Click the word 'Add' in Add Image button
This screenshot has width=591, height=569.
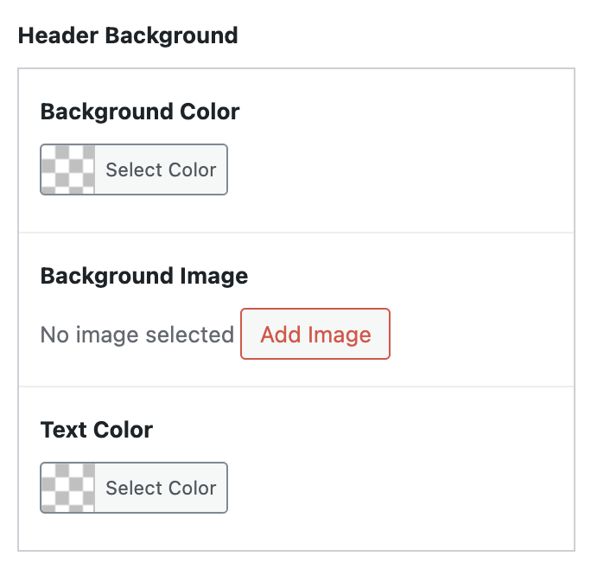click(x=281, y=335)
